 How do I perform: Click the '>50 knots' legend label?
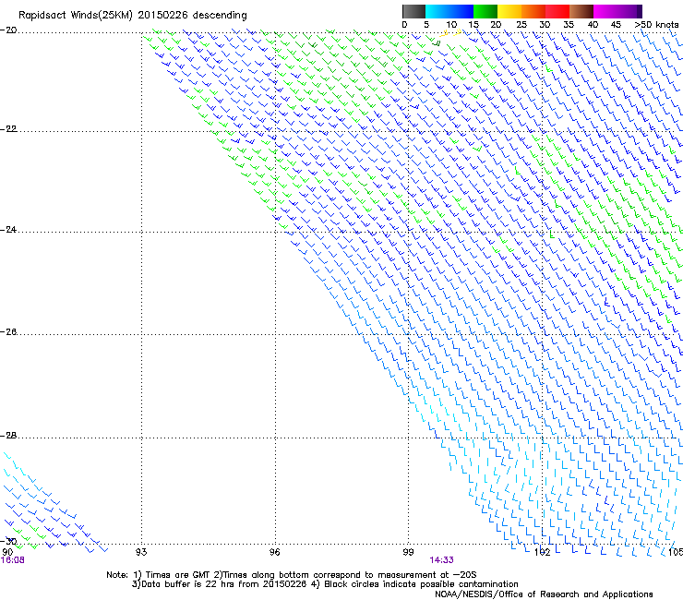656,25
